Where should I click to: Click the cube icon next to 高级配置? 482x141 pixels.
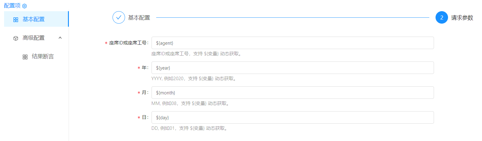click(x=16, y=38)
